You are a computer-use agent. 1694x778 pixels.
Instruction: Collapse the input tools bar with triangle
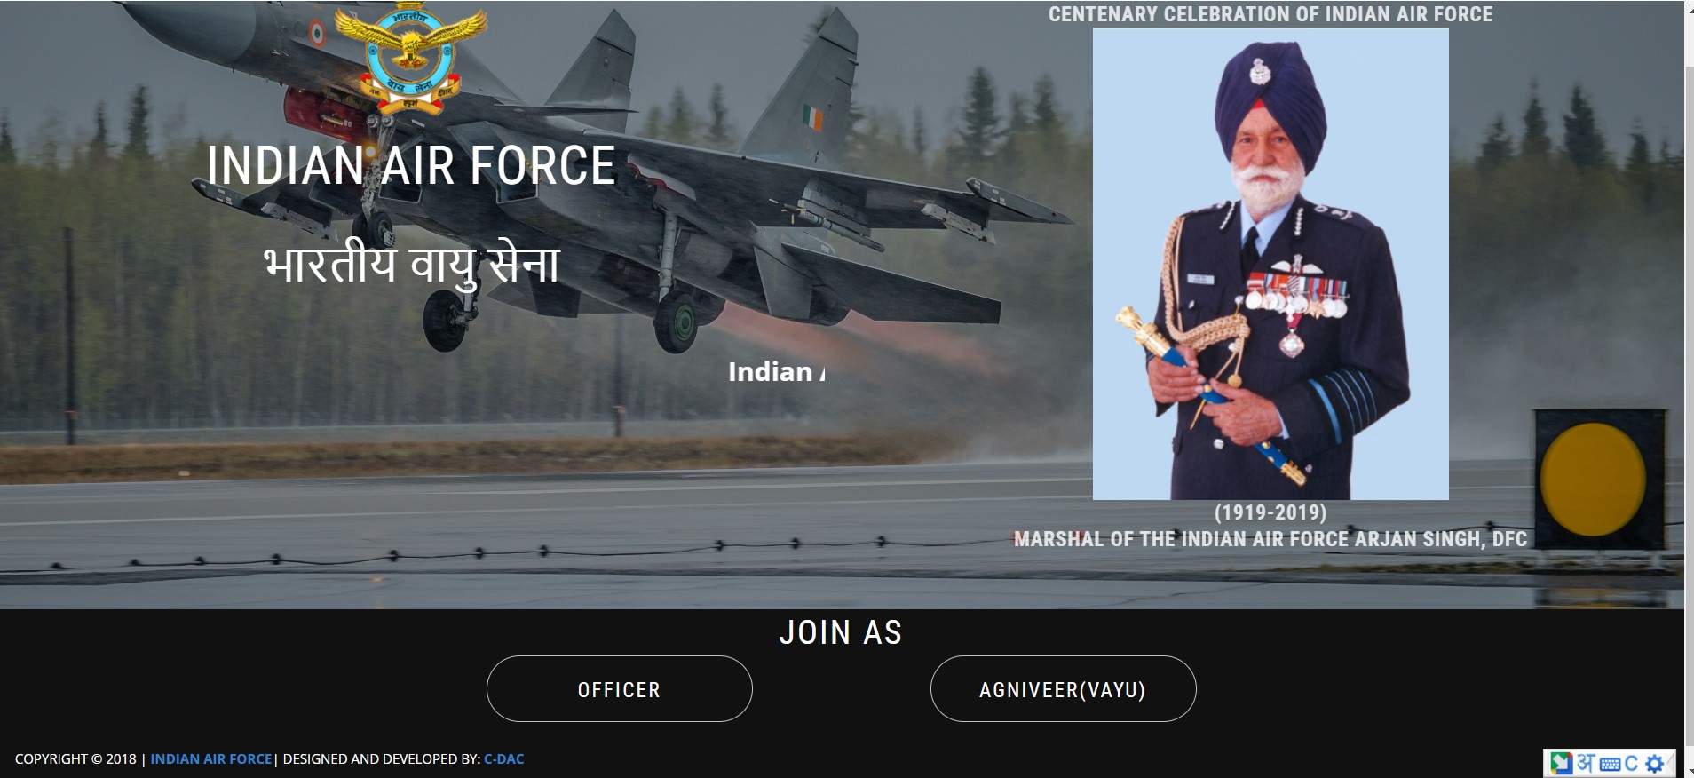(1670, 763)
